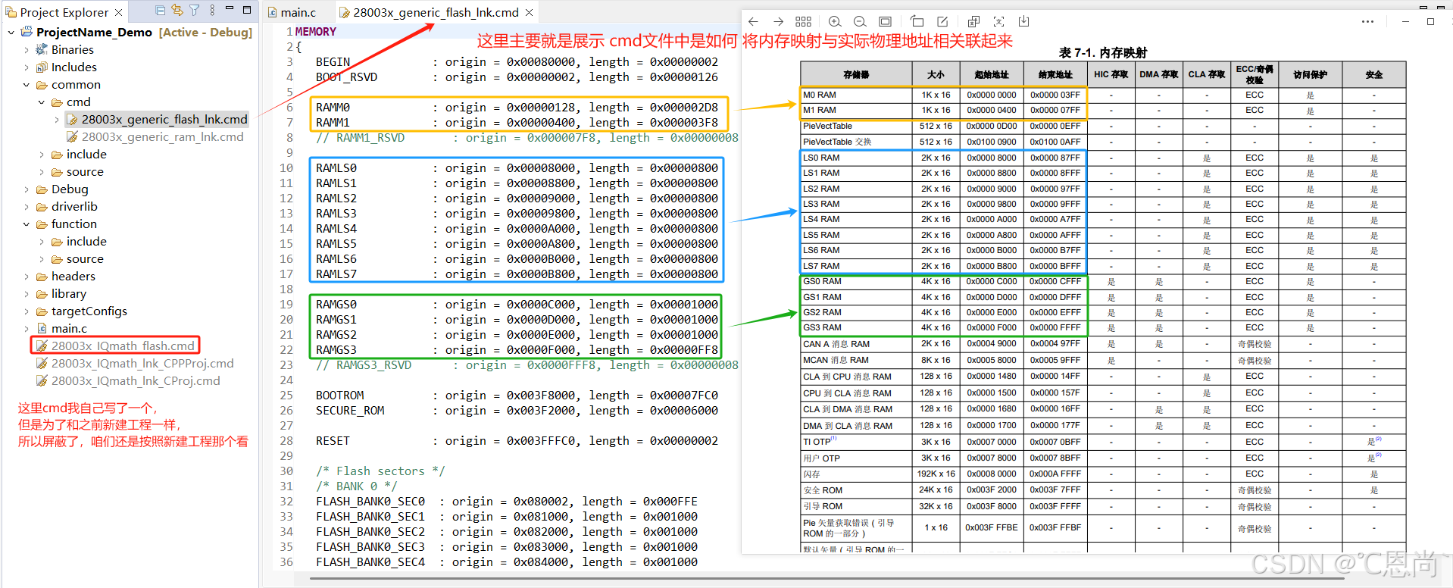Close the 28003x_generic_flash_lnk.cmd editor tab
1453x588 pixels.
[529, 12]
